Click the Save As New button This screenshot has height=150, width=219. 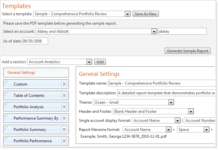point(146,14)
